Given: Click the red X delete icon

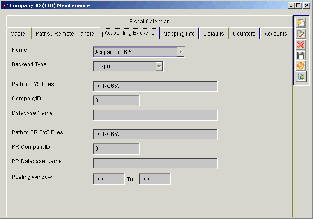Looking at the screenshot, I should (x=301, y=45).
